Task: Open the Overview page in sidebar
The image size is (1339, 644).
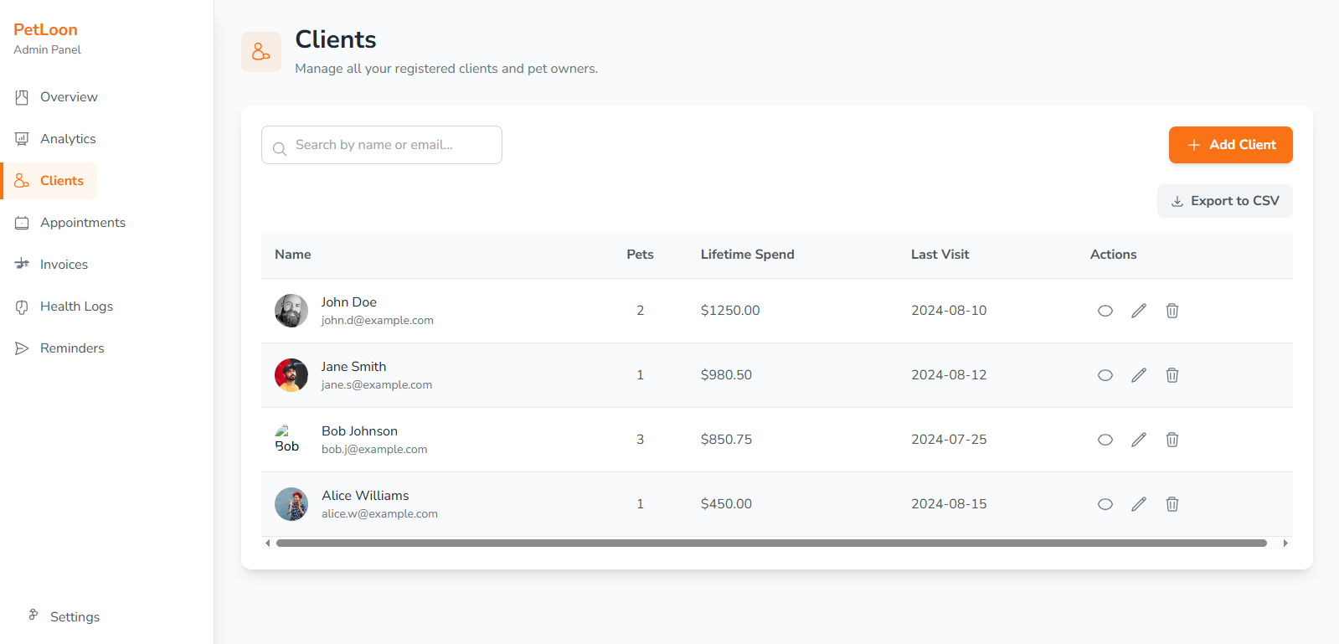Action: click(69, 97)
